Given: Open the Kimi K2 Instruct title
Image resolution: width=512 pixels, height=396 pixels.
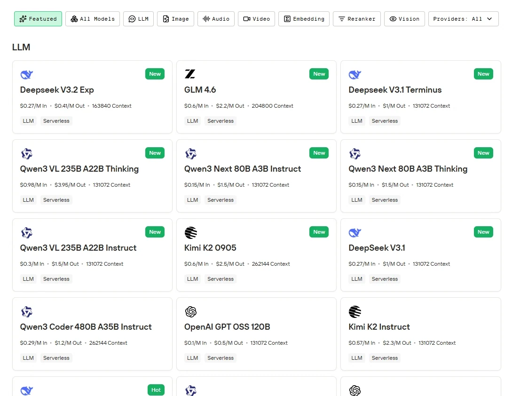Looking at the screenshot, I should 379,327.
